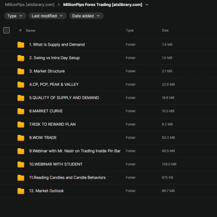Click the 10.5 MB size value
Image resolution: width=217 pixels, height=217 pixels.
point(168,111)
